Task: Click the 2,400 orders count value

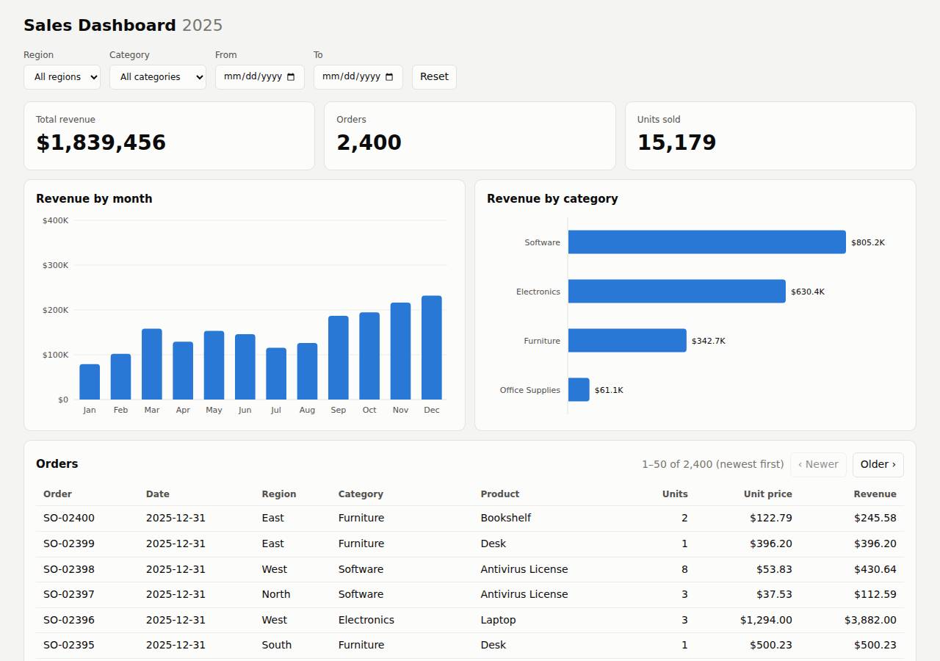Action: tap(369, 142)
